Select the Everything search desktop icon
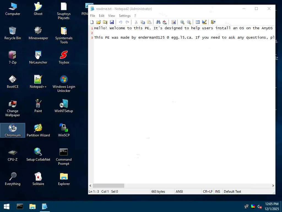Screen dimensions: 282x212 13,179
